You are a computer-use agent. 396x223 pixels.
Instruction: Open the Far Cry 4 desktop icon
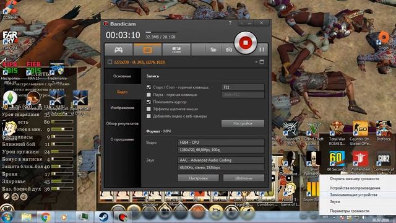pos(10,39)
